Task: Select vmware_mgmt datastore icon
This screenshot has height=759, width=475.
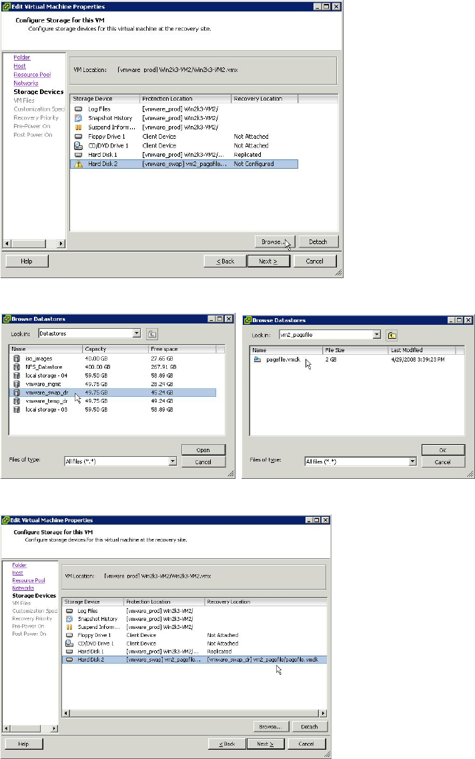Action: pos(17,384)
